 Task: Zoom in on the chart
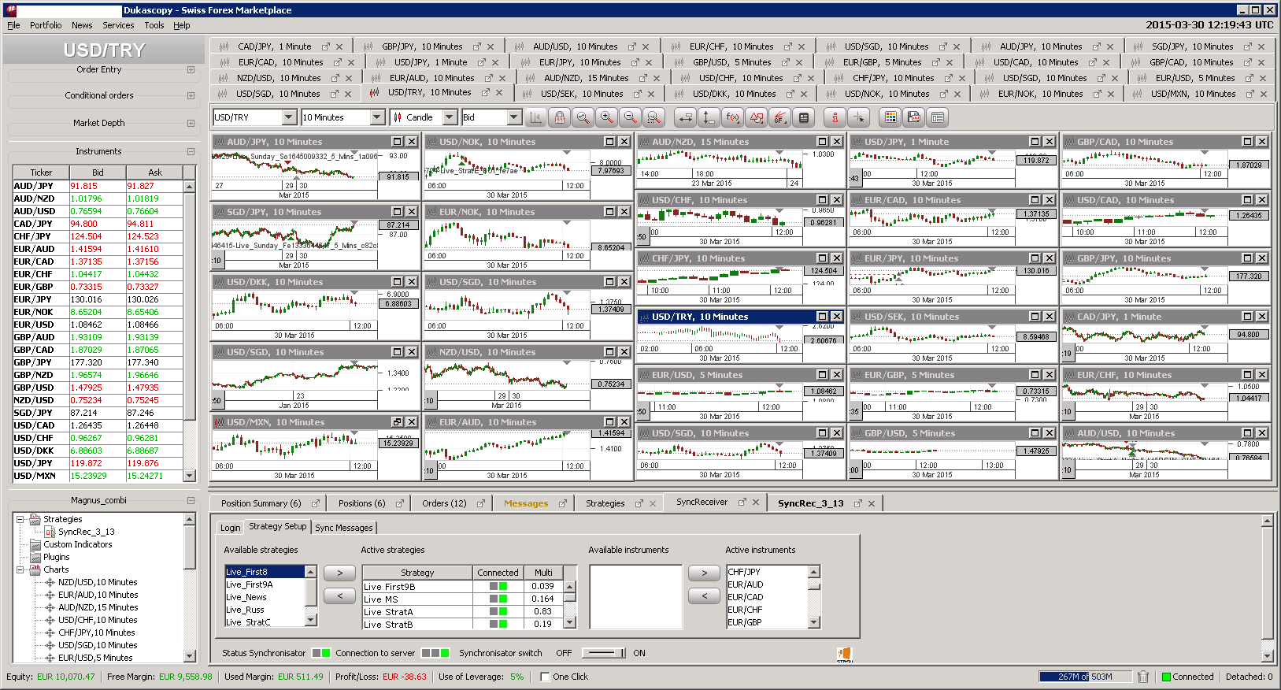pyautogui.click(x=606, y=117)
